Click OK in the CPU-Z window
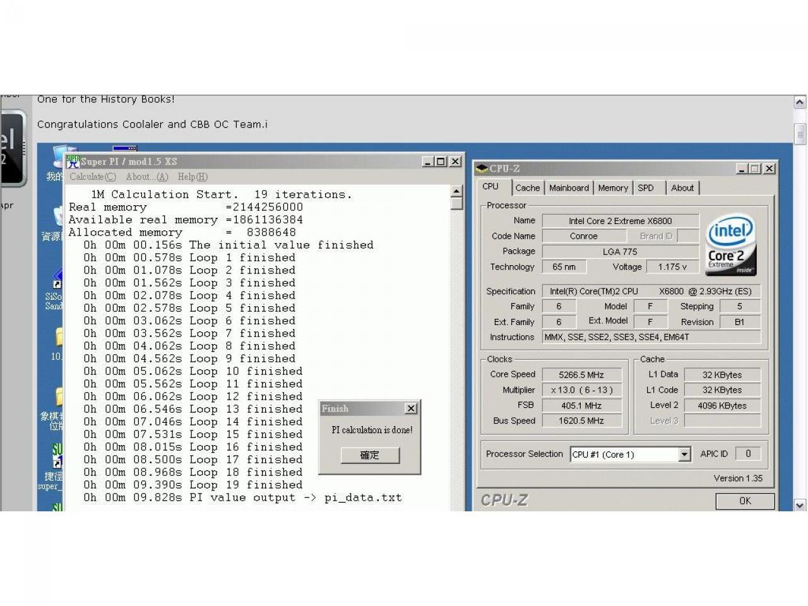 745,501
